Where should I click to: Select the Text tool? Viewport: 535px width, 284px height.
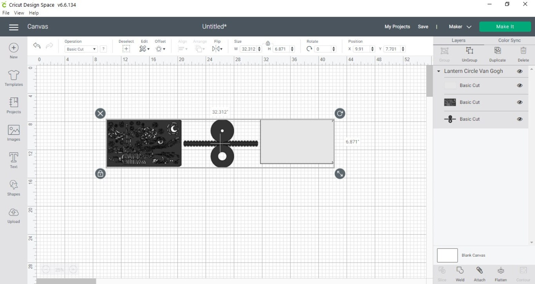13,160
